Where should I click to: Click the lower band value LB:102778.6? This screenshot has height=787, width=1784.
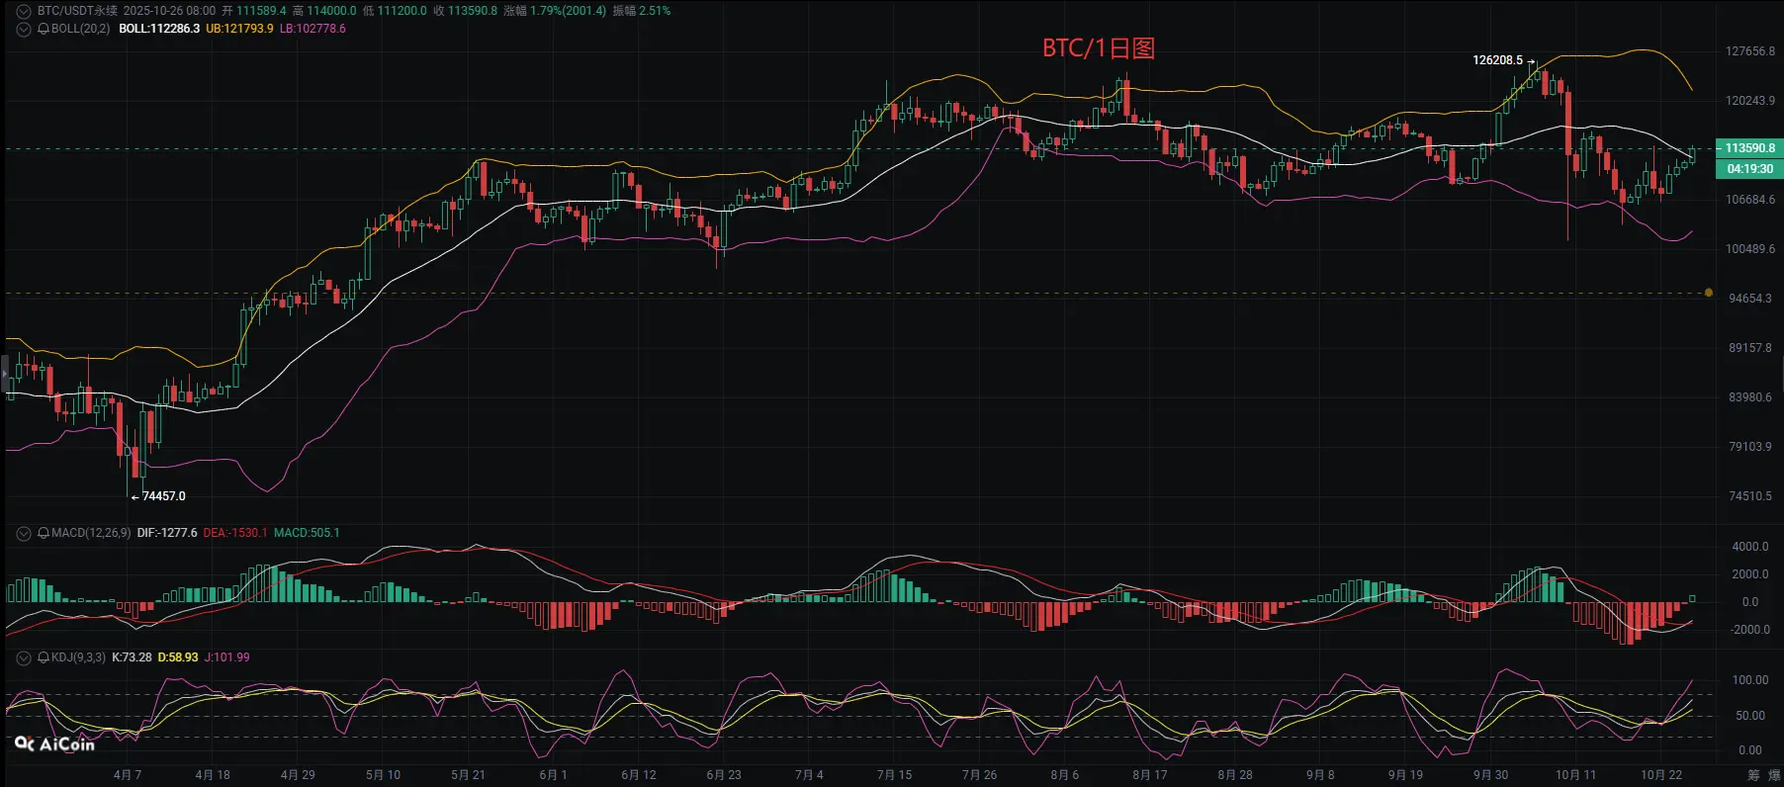coord(312,29)
